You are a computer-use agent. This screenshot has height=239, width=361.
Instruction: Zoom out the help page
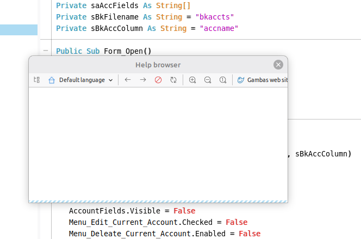[x=208, y=80]
